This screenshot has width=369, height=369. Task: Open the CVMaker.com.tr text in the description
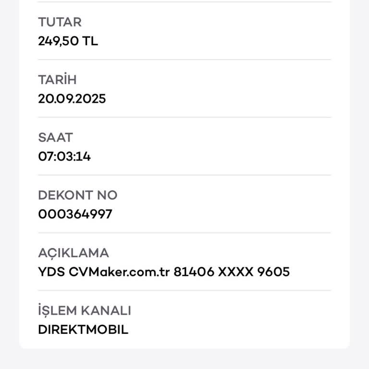pyautogui.click(x=119, y=272)
